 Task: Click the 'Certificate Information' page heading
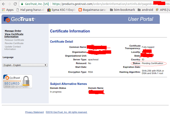coord(70,31)
